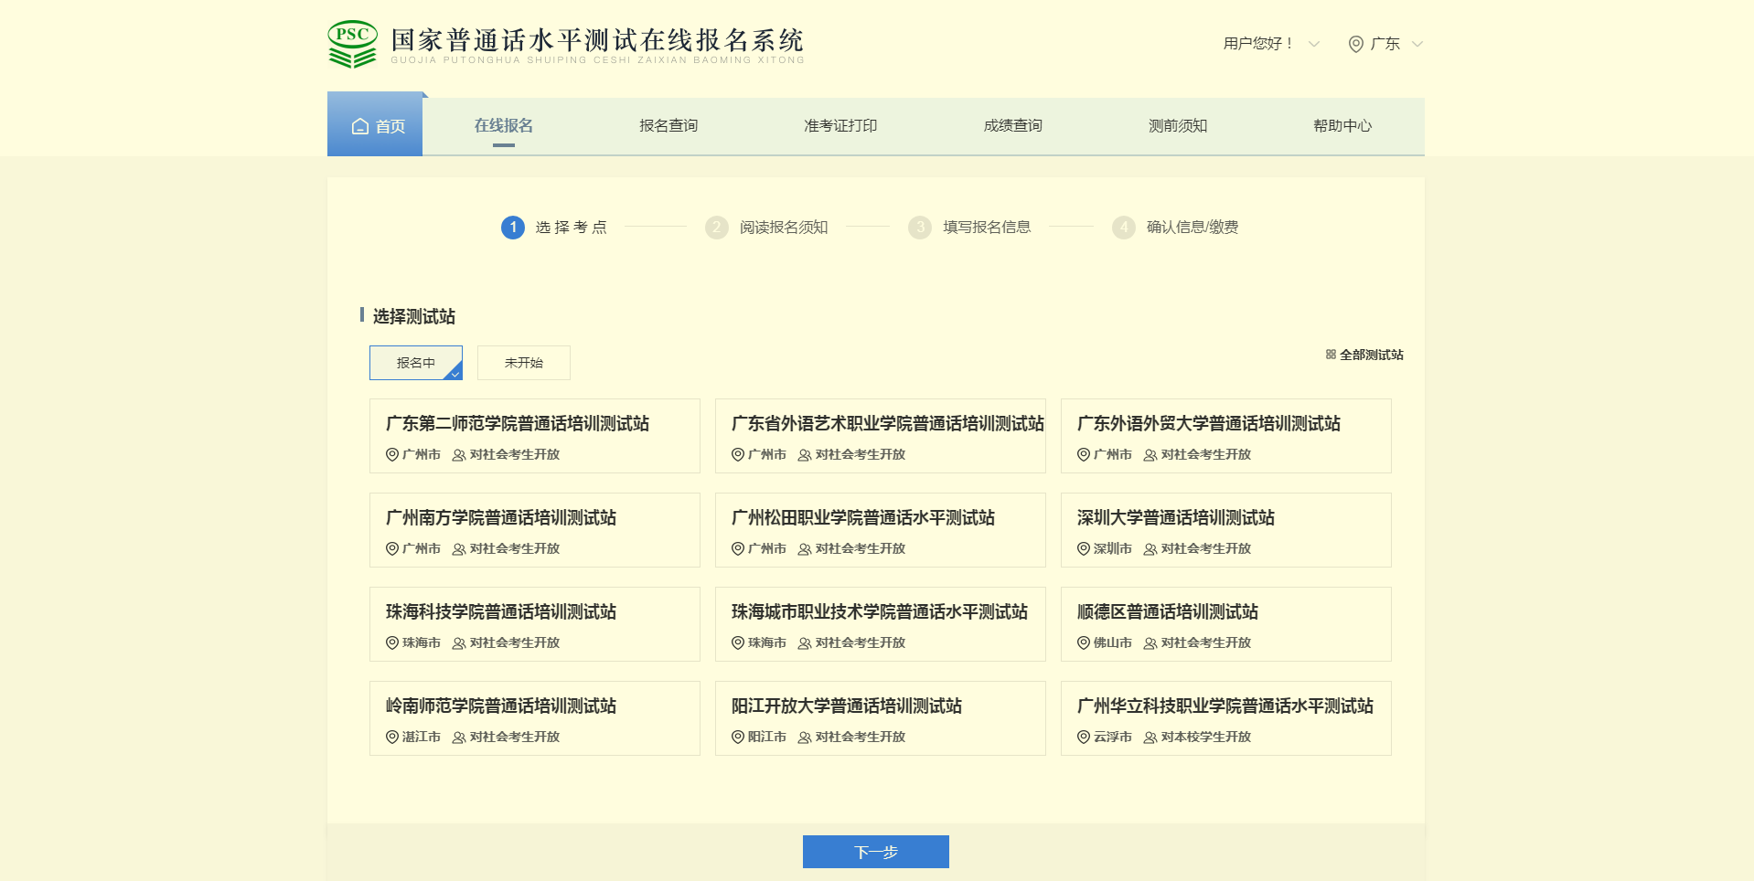1754x881 pixels.
Task: Click step 4 circle for 确认信息/缴费
Action: (1124, 228)
